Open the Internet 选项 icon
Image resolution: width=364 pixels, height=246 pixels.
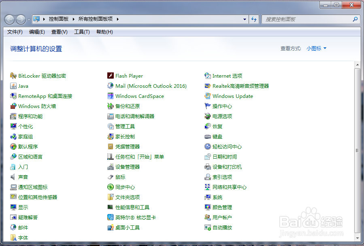207,76
